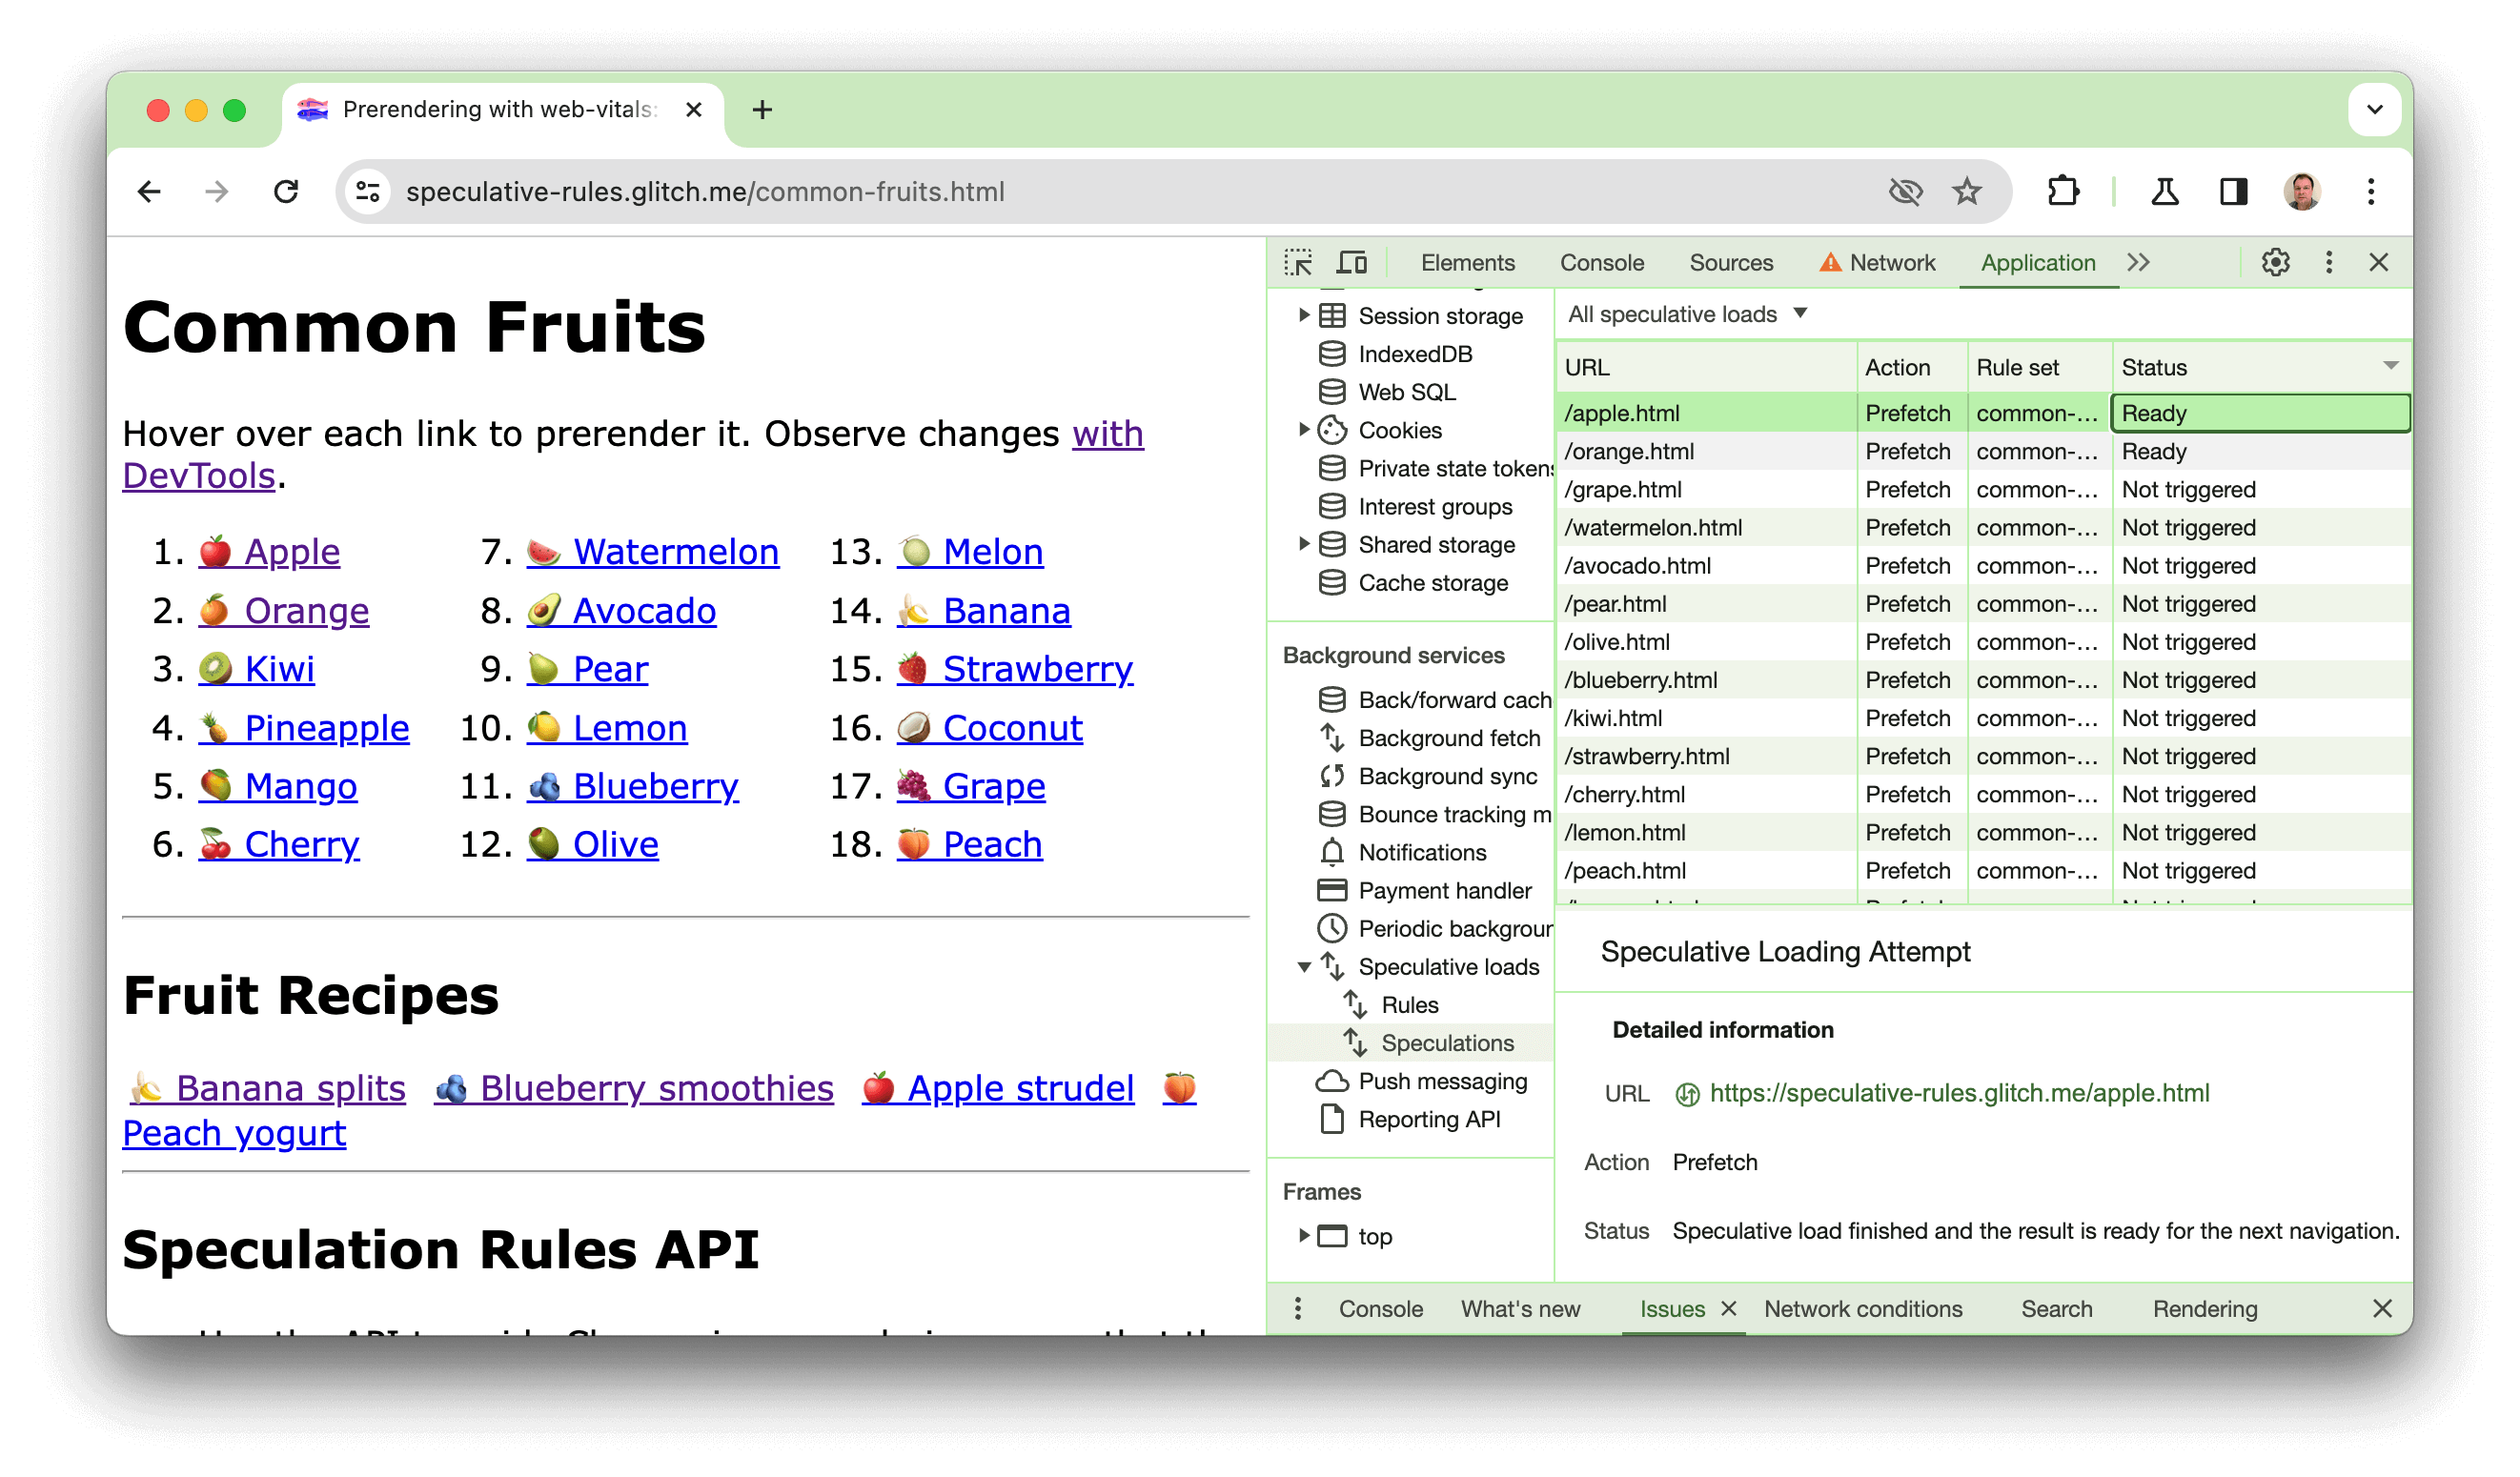Click the Issues tab in bottom panel

(x=1673, y=1310)
